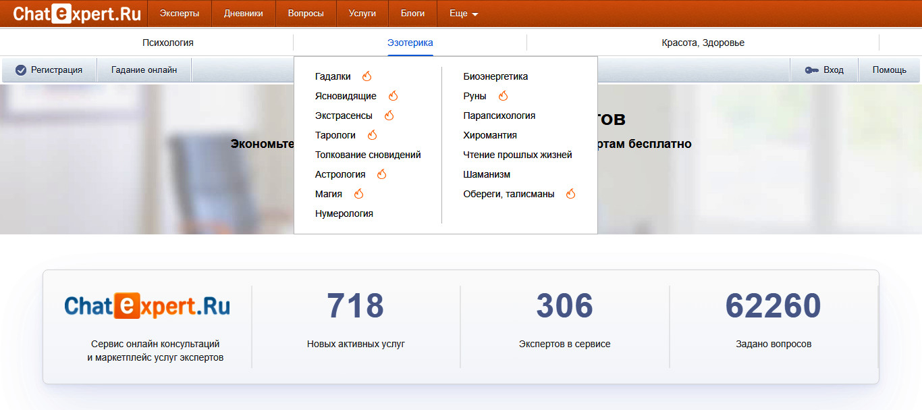Screen dimensions: 922x410
Task: Click the flame icon beside Магия
Action: (x=358, y=194)
